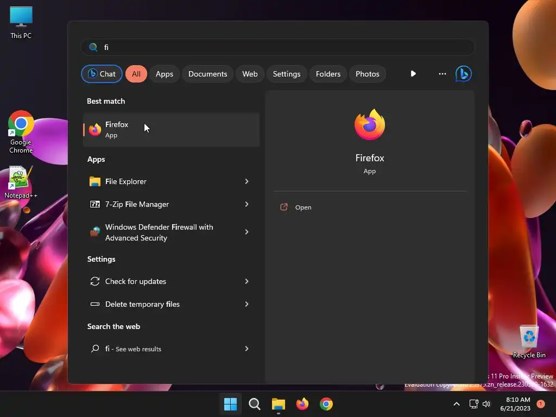556x417 pixels.
Task: Select the All filter tab
Action: point(136,74)
